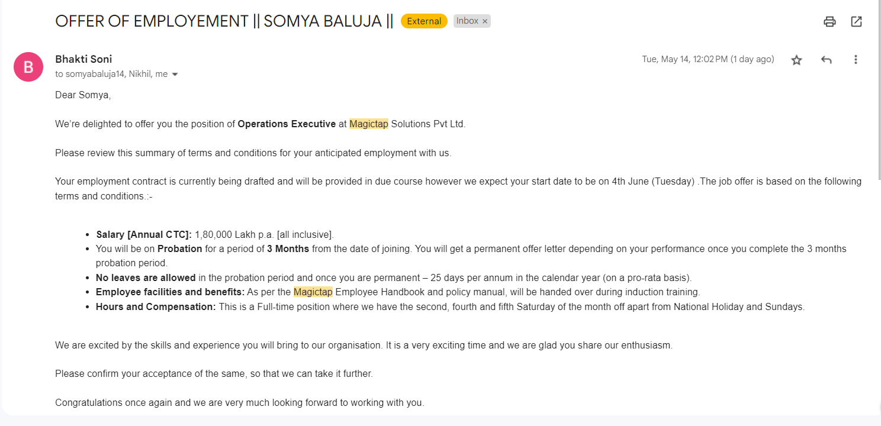Screen dimensions: 881x426
Task: Click the 'to somyabaluja14, Nikhil, me' recipients line
Action: (x=111, y=75)
